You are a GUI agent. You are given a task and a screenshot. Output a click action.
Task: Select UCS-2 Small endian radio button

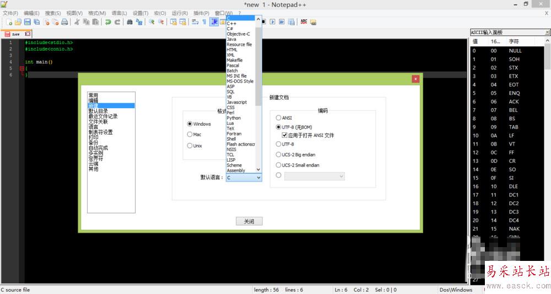point(278,165)
